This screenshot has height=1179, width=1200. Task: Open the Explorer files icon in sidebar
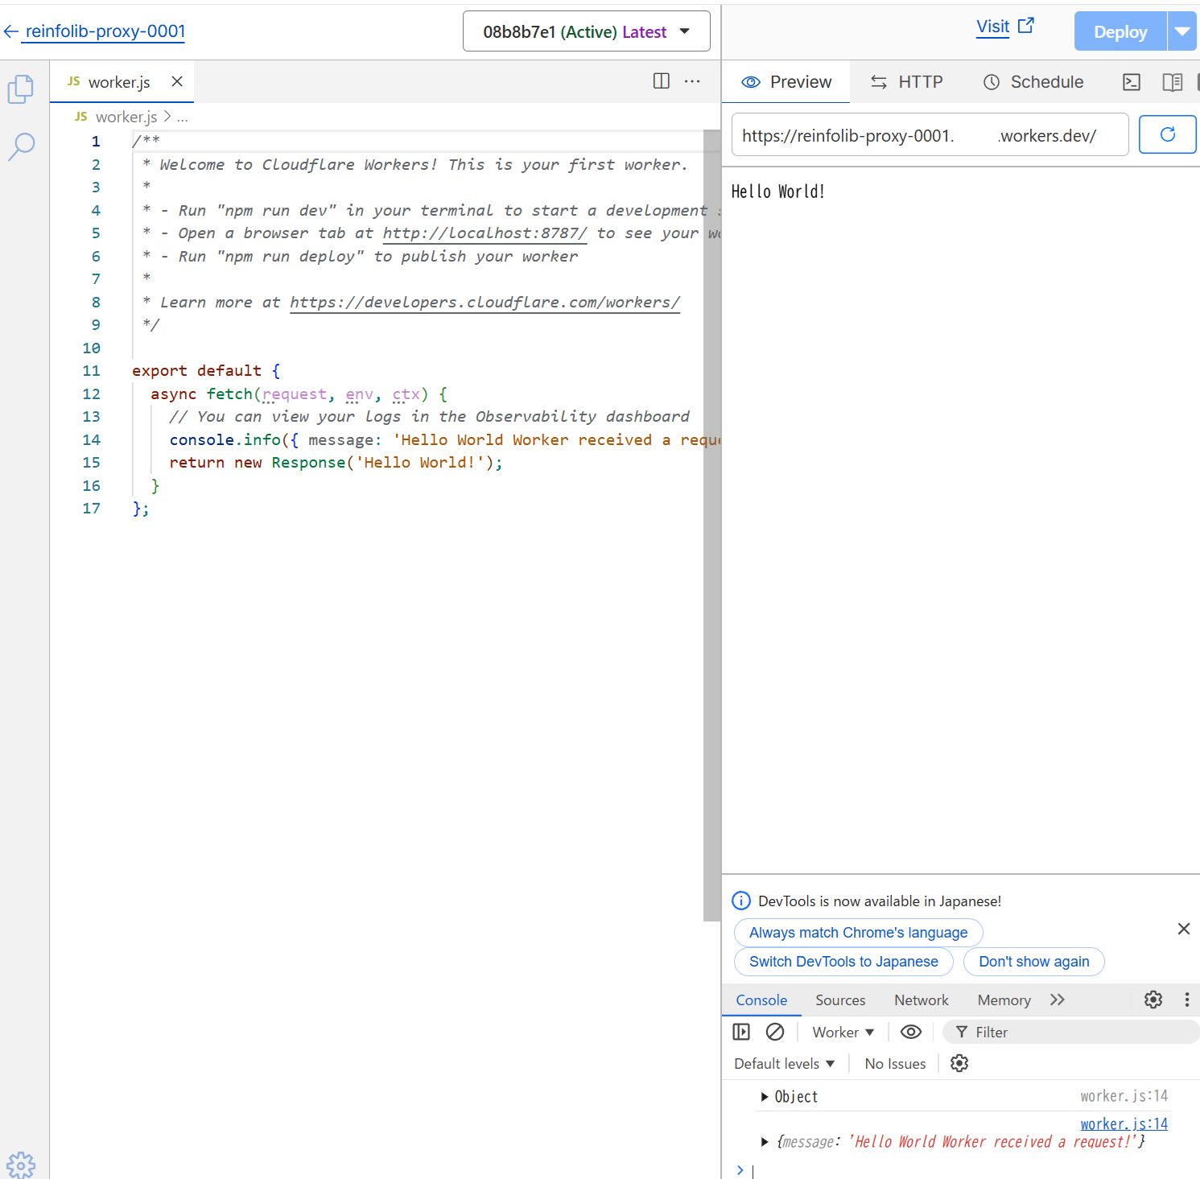point(21,89)
